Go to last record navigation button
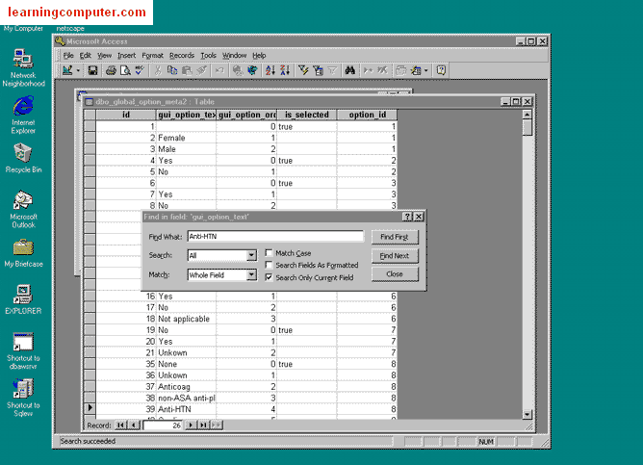Image resolution: width=643 pixels, height=465 pixels. click(203, 426)
